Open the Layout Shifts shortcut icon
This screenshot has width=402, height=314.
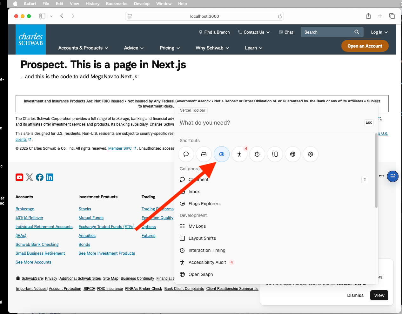click(275, 154)
